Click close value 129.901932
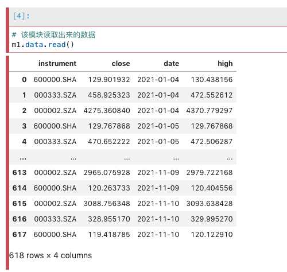Image resolution: width=287 pixels, height=272 pixels. click(x=109, y=80)
